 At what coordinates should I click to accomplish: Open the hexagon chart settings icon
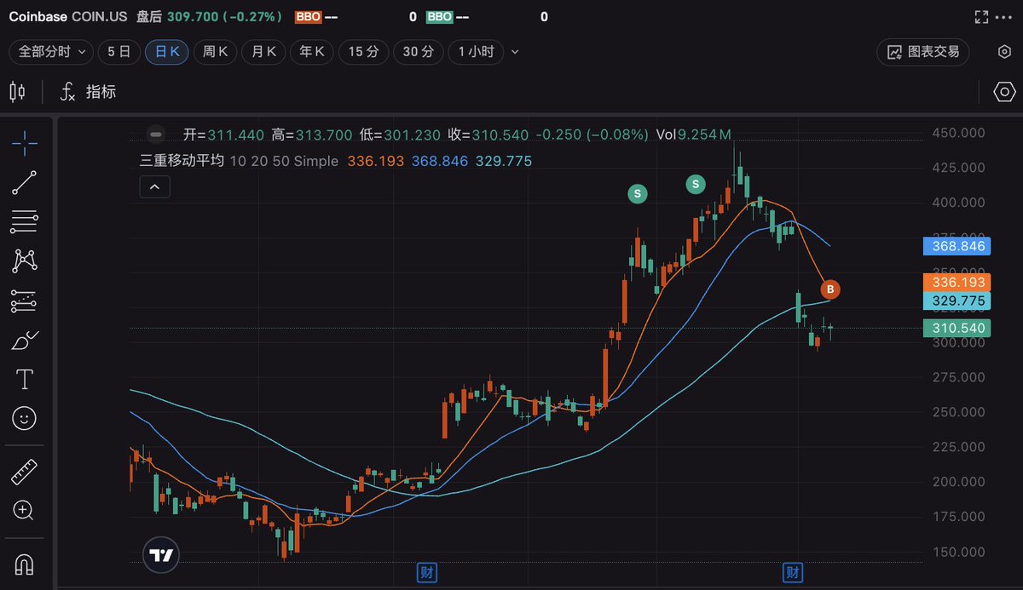coord(1004,91)
